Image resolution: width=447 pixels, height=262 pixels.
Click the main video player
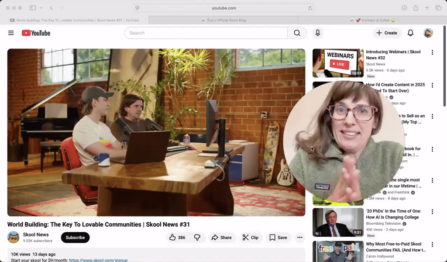tap(156, 132)
